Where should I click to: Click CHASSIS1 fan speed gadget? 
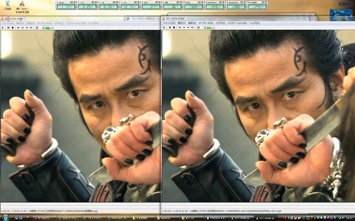(x=215, y=5)
